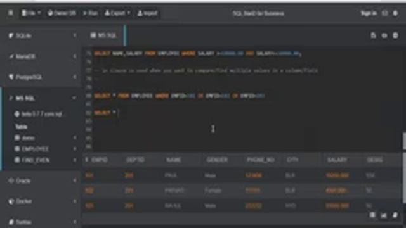The height and width of the screenshot is (228, 406).
Task: Click the FIND_EVEN table grid icon
Action: pos(17,160)
